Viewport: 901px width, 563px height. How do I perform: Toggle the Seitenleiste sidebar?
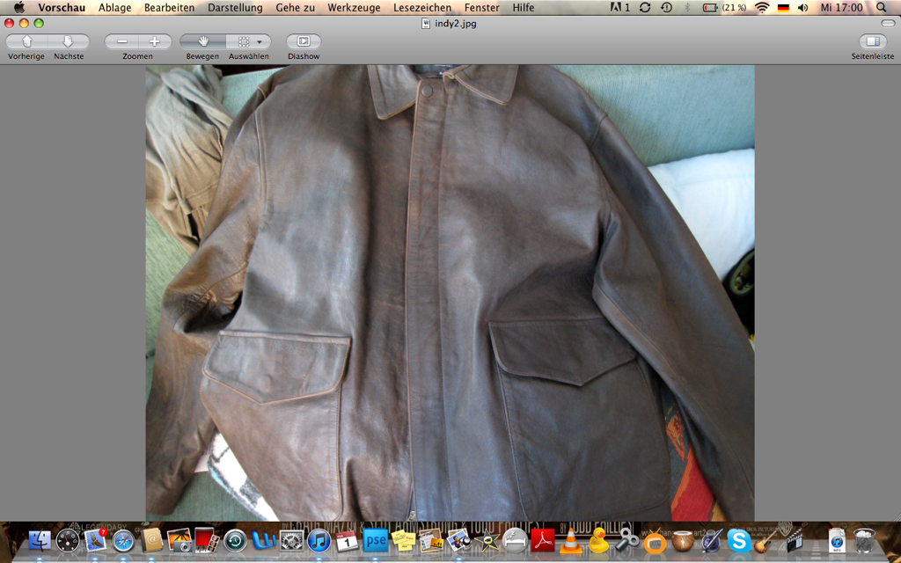pyautogui.click(x=873, y=41)
